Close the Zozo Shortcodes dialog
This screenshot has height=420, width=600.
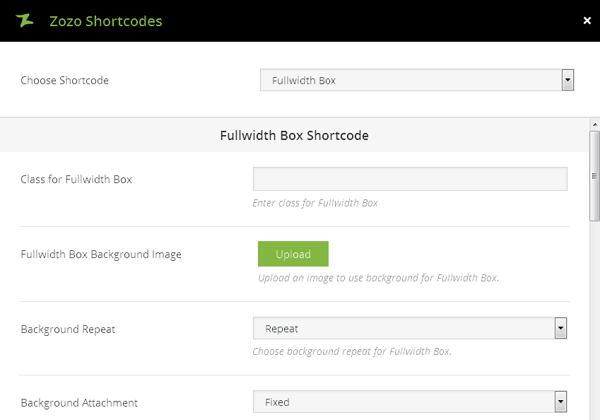click(x=587, y=21)
